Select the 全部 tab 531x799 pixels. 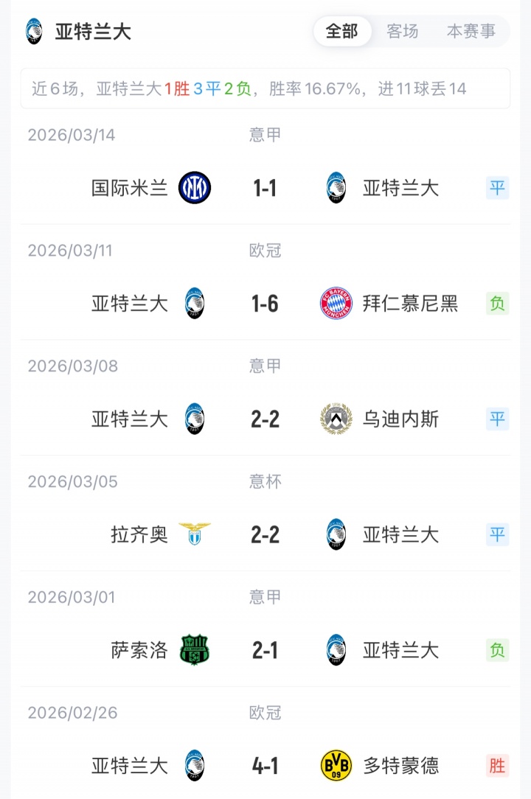click(x=341, y=32)
